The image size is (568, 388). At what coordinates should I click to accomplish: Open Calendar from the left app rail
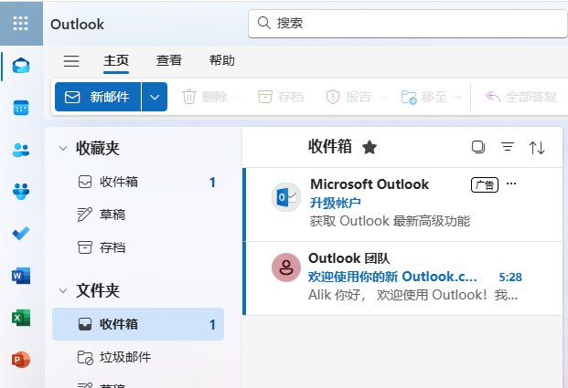(x=21, y=108)
